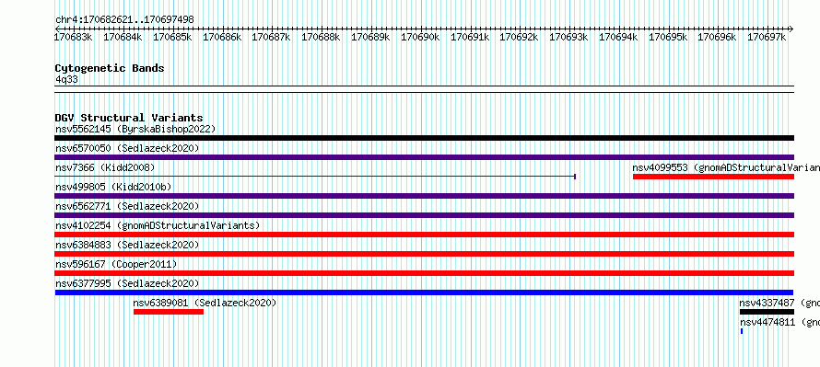Click the 170686k ruler tick label
The height and width of the screenshot is (367, 820).
[222, 37]
